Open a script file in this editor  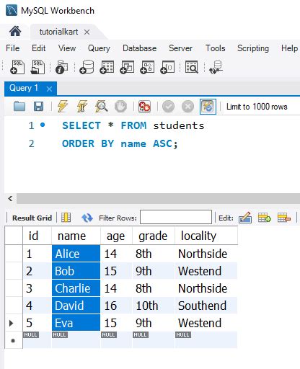tap(19, 106)
